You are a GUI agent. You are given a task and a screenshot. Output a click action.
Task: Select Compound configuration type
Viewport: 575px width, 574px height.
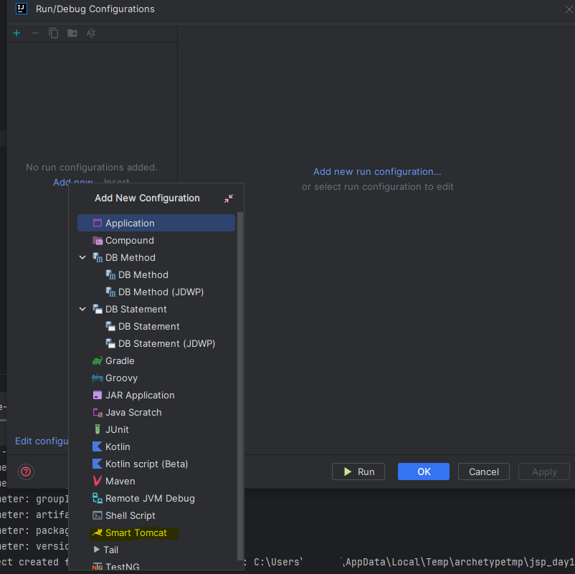(156, 241)
